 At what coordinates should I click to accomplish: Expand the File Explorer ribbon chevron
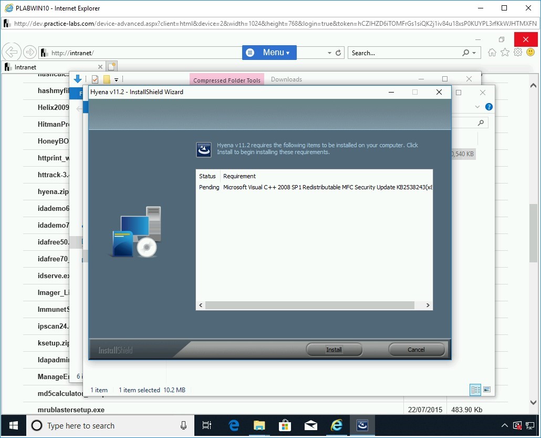click(477, 107)
